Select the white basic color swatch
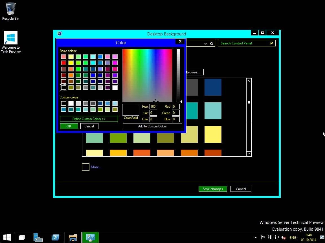 click(115, 88)
